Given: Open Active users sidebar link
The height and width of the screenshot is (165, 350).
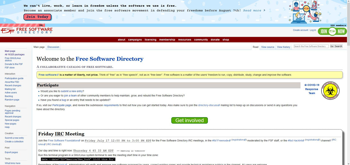Looking at the screenshot, I should tap(11, 93).
